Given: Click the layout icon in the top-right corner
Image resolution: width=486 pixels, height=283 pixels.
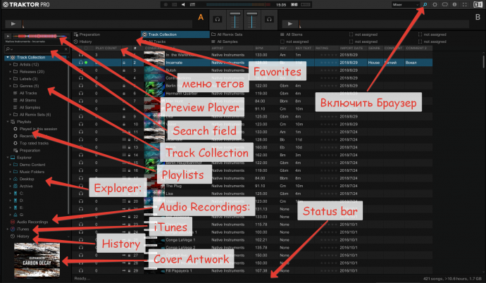Looking at the screenshot, I should (x=478, y=5).
